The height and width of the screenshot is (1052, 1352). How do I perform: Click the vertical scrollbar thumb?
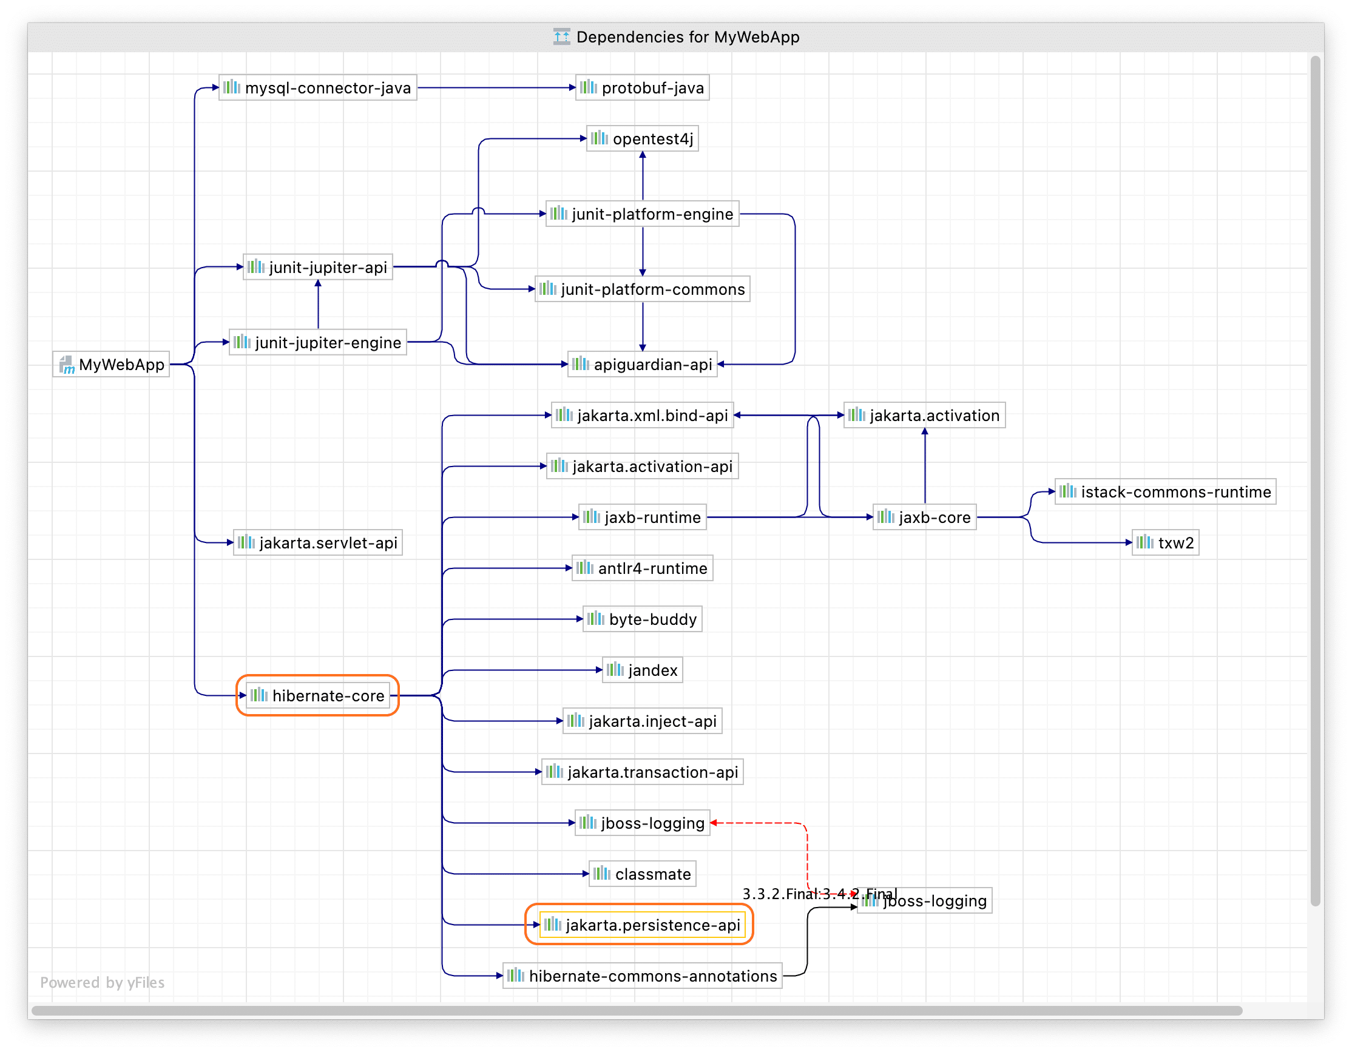coord(1316,482)
